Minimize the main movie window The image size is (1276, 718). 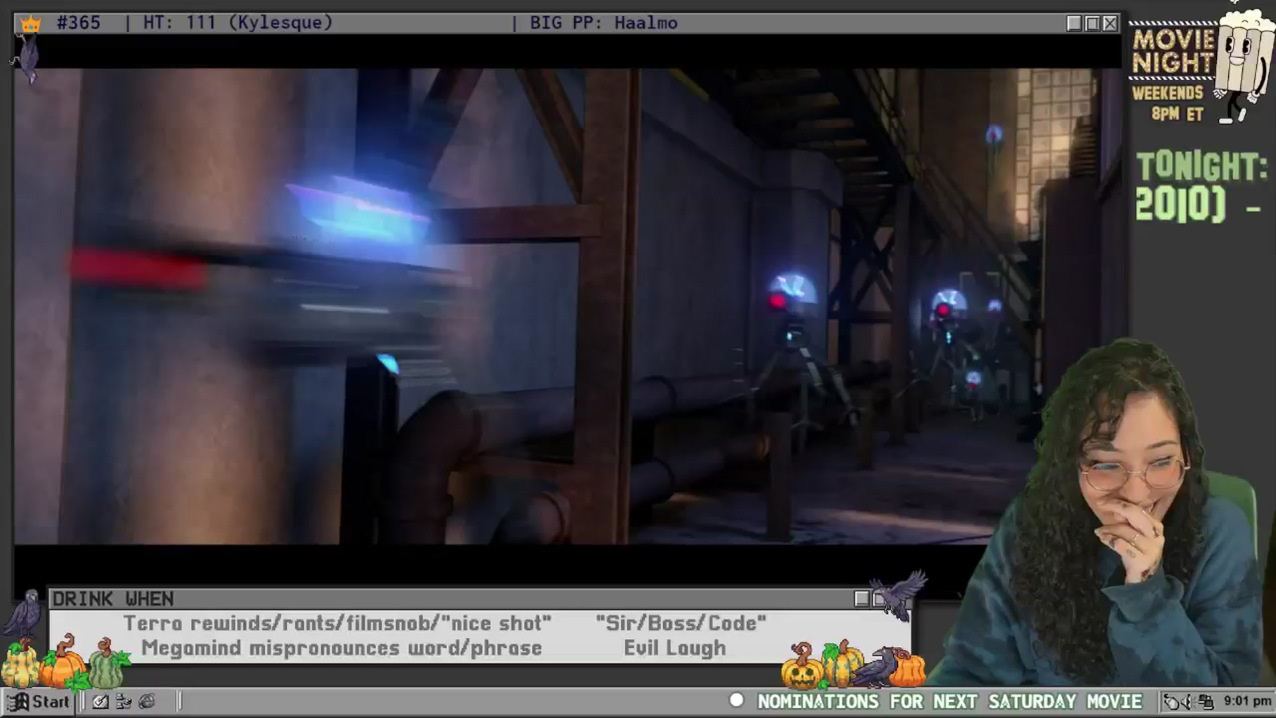[x=1073, y=23]
